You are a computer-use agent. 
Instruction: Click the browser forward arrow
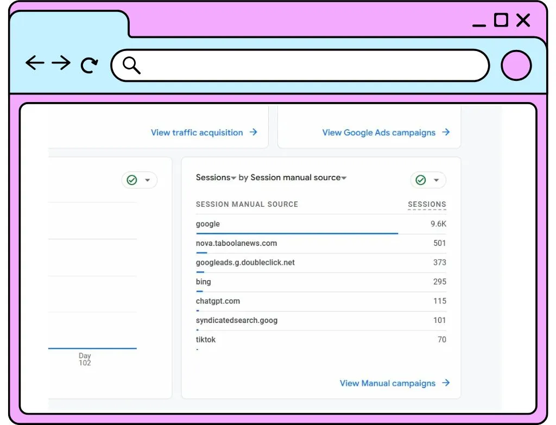(x=61, y=63)
